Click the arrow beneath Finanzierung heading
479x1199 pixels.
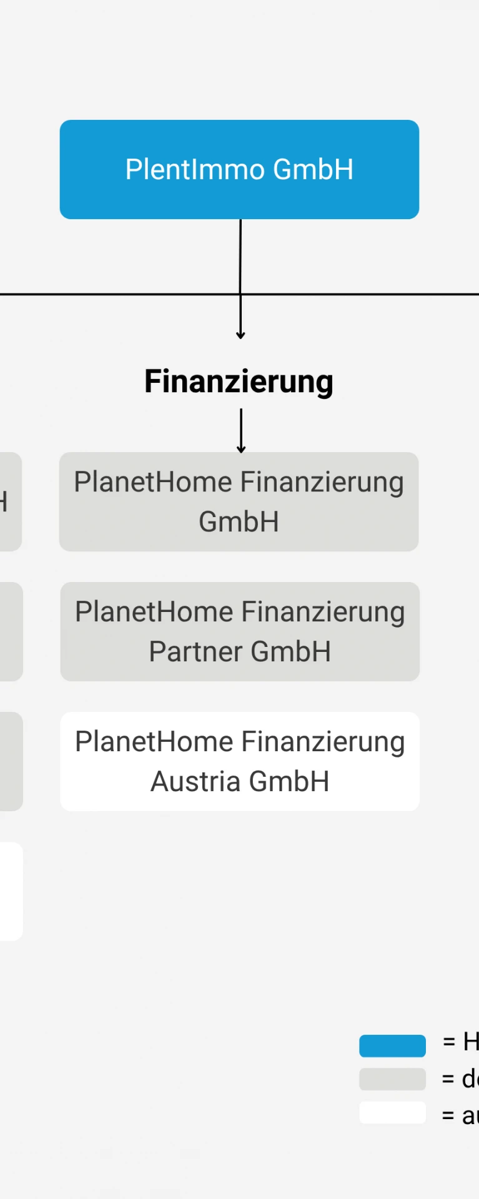[x=241, y=431]
